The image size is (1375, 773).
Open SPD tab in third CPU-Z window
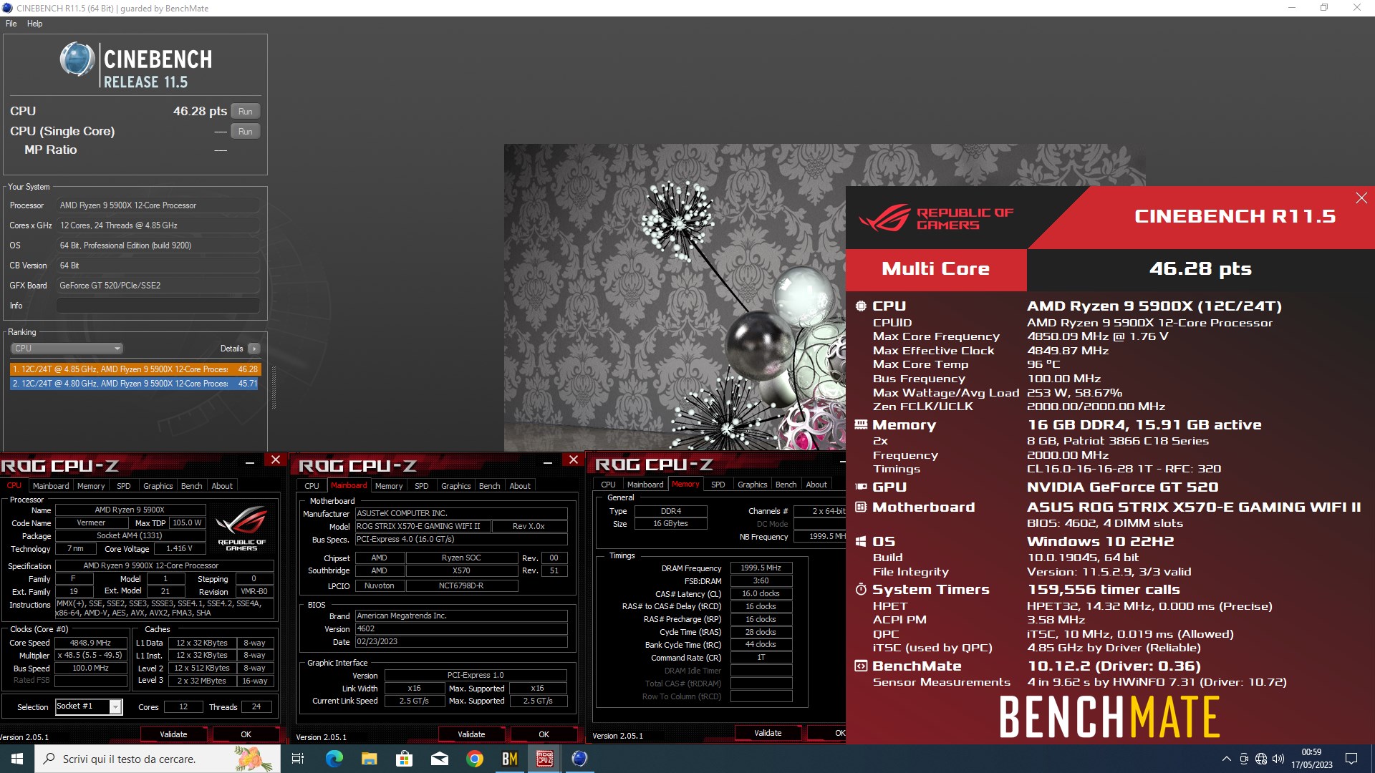coord(718,485)
